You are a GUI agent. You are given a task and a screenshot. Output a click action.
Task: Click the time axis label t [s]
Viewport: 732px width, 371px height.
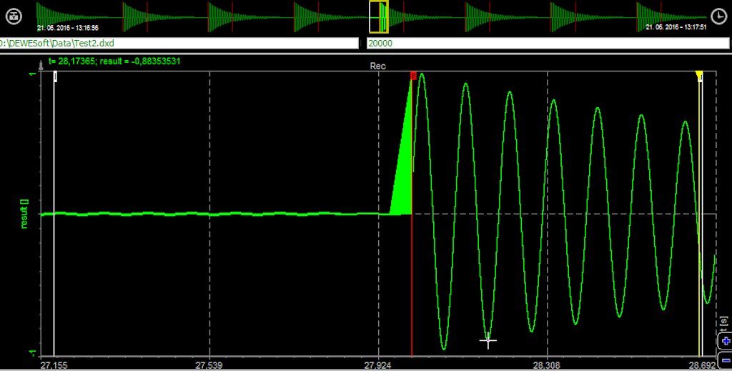point(723,324)
